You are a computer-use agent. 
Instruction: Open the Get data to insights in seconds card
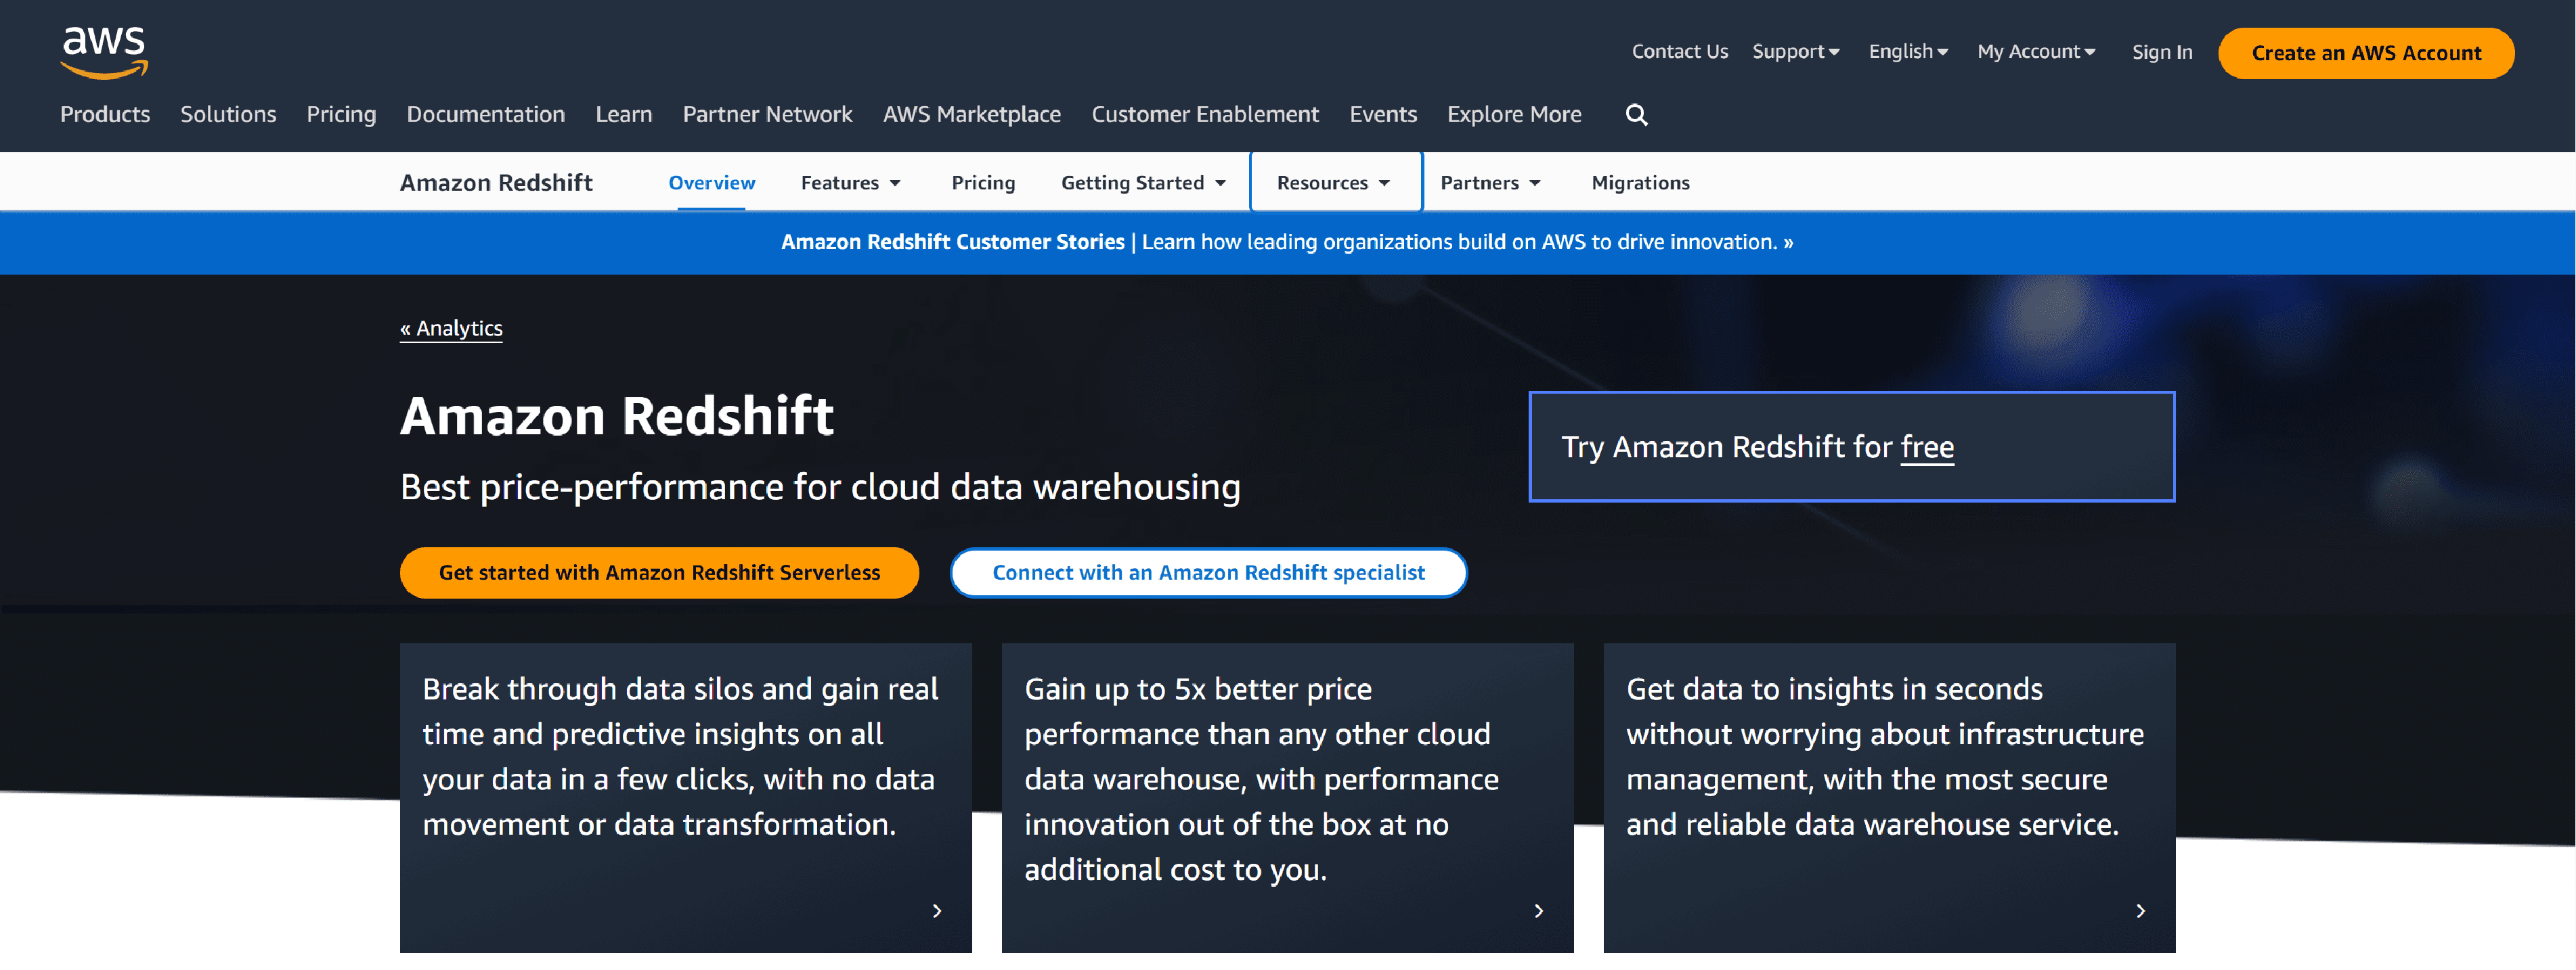(1889, 798)
